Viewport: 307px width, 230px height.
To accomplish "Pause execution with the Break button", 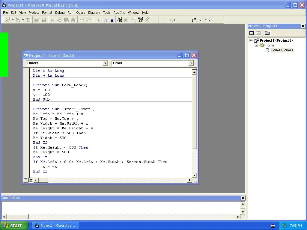I will pyautogui.click(x=106, y=20).
